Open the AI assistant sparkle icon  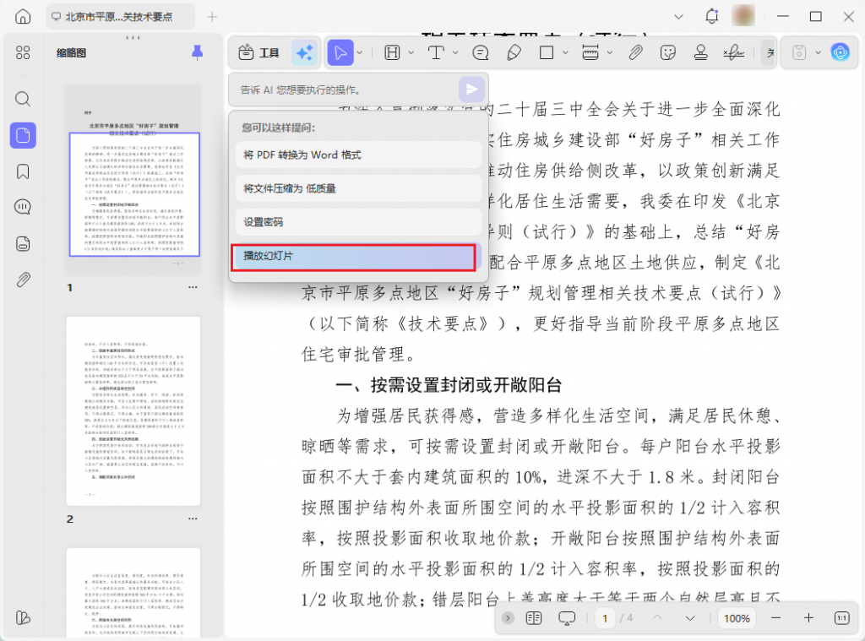(x=304, y=52)
